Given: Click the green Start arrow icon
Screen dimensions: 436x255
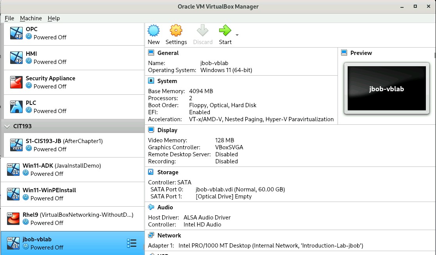Looking at the screenshot, I should (x=225, y=31).
